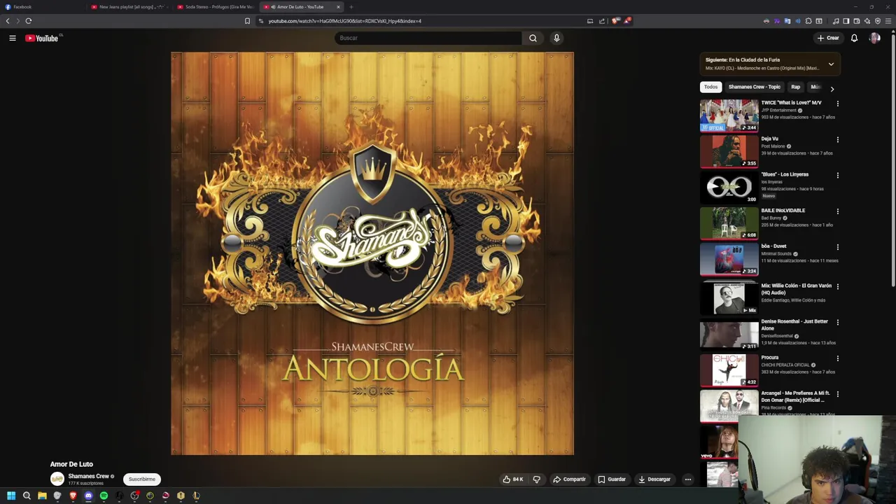Open a new browser tab

click(351, 7)
